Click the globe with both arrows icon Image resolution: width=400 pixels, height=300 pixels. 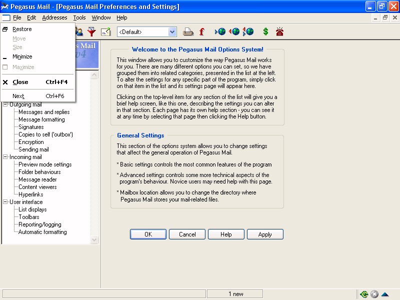pyautogui.click(x=248, y=31)
